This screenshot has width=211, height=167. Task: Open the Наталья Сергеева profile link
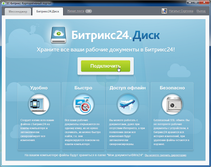tap(181, 11)
